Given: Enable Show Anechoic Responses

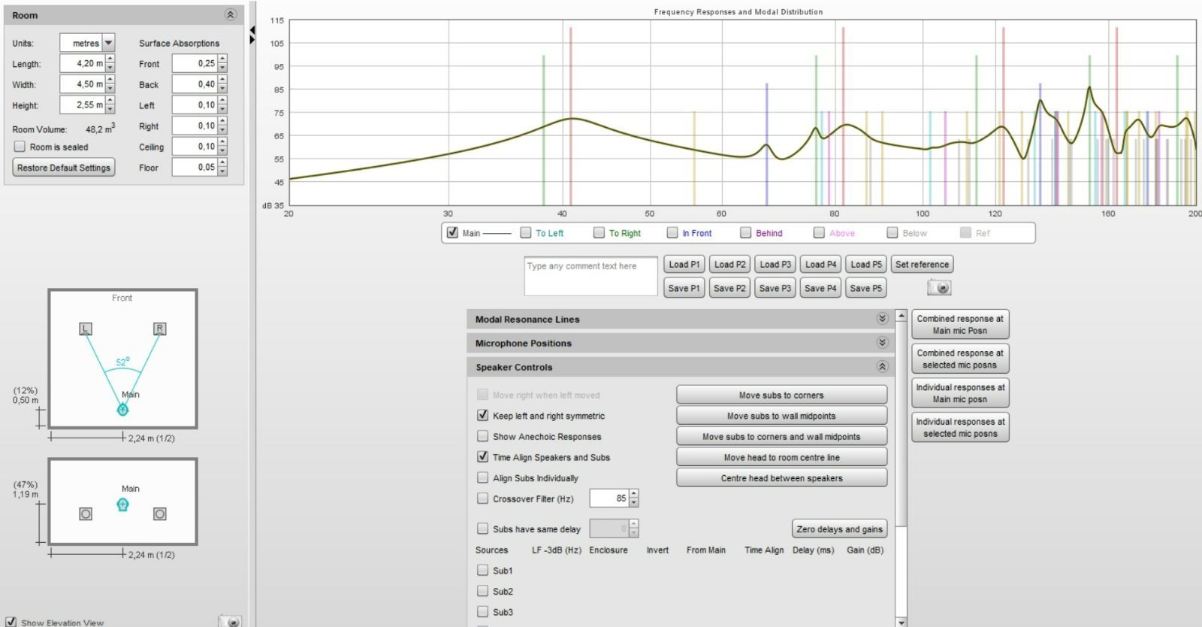Looking at the screenshot, I should click(x=482, y=436).
